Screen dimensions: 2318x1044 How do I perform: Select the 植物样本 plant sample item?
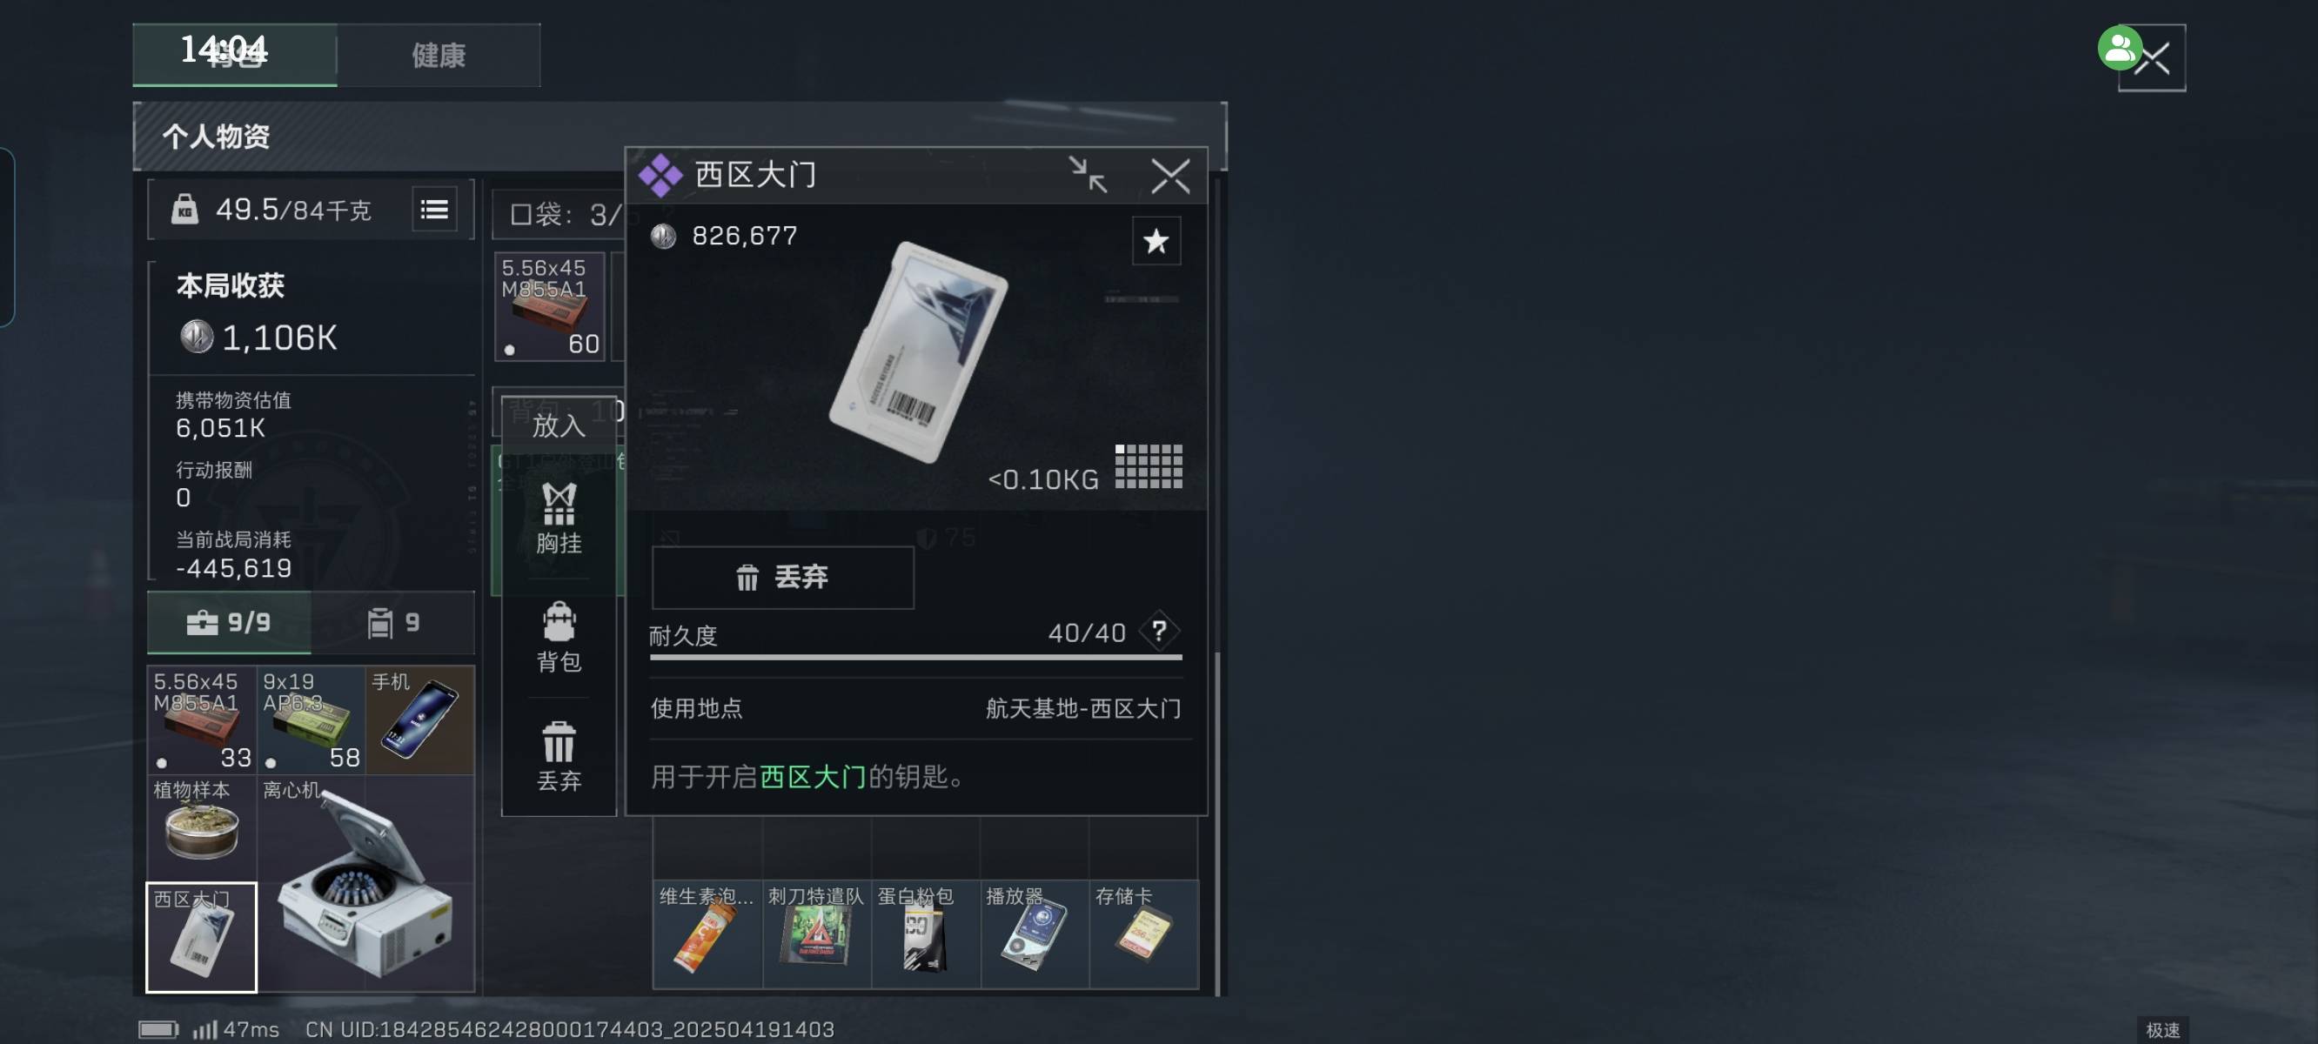(203, 828)
